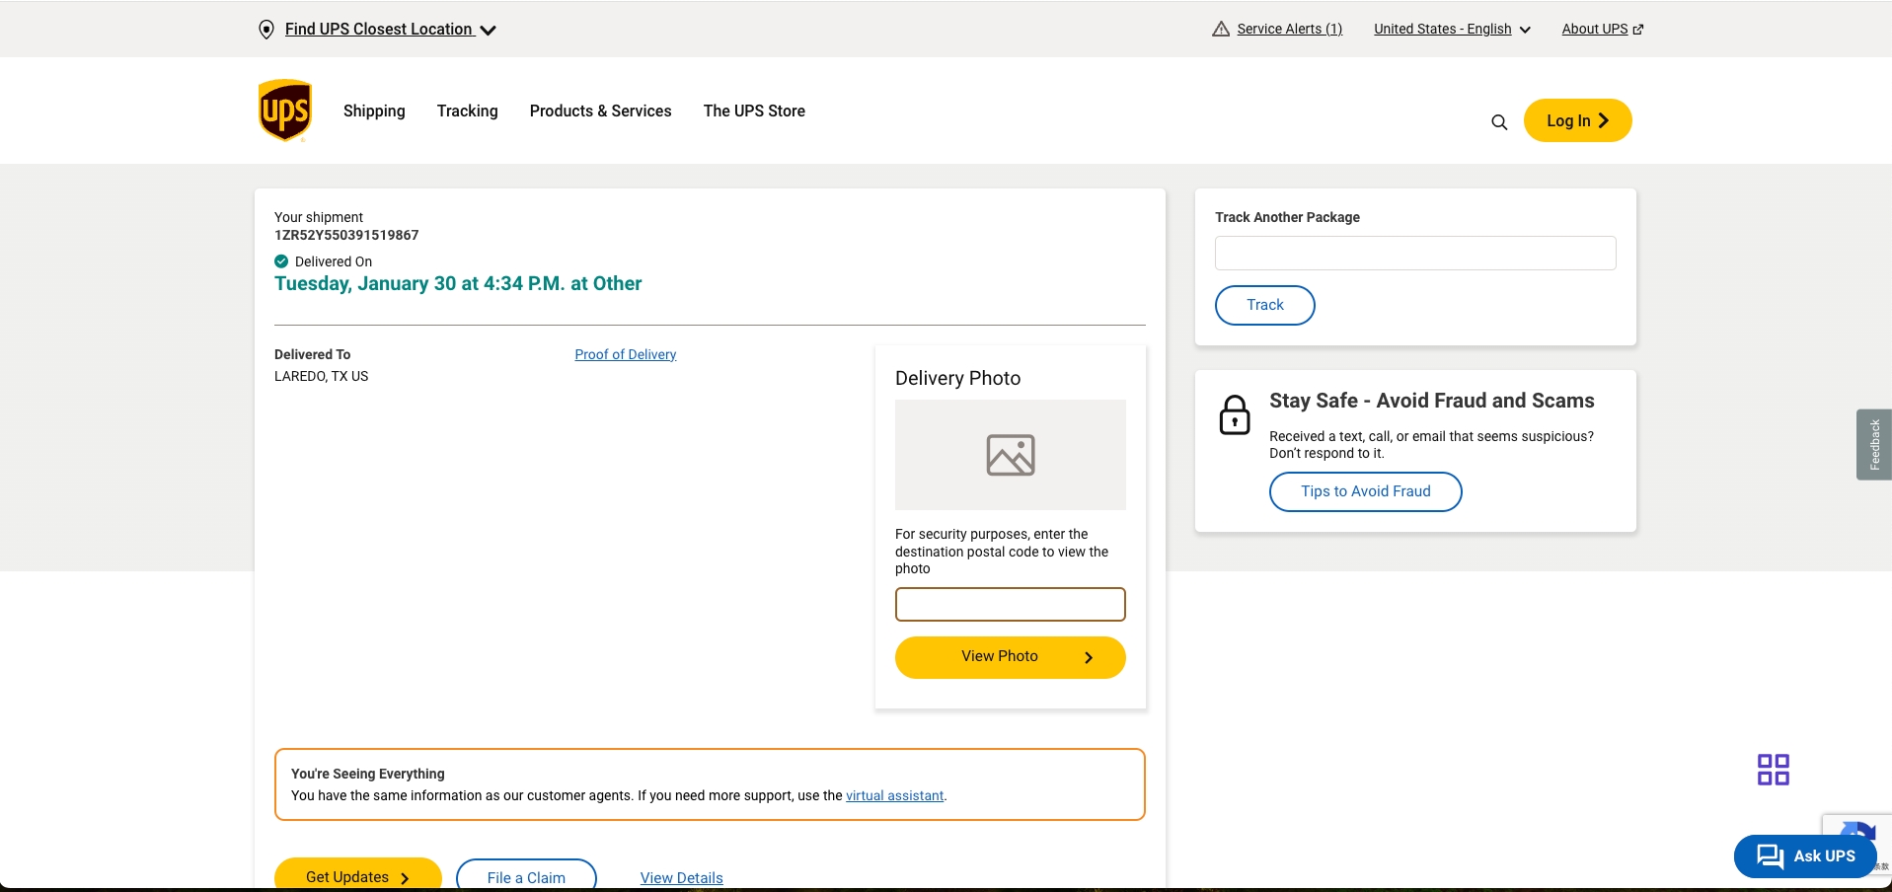Image resolution: width=1892 pixels, height=892 pixels.
Task: Expand the Products & Services menu
Action: tap(600, 111)
